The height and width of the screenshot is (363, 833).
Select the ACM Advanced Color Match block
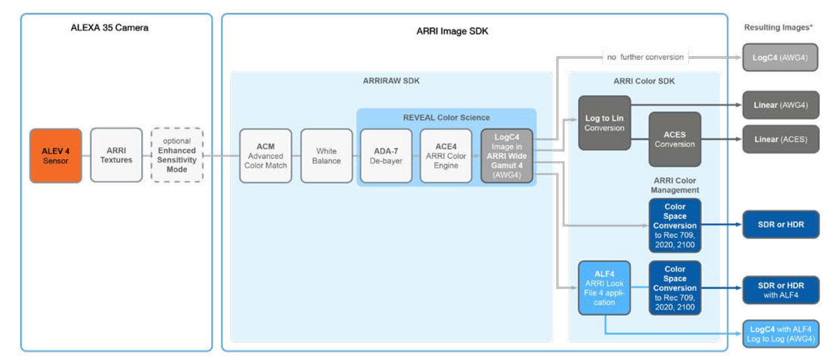pyautogui.click(x=265, y=156)
